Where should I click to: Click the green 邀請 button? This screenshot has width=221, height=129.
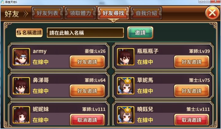point(140,33)
